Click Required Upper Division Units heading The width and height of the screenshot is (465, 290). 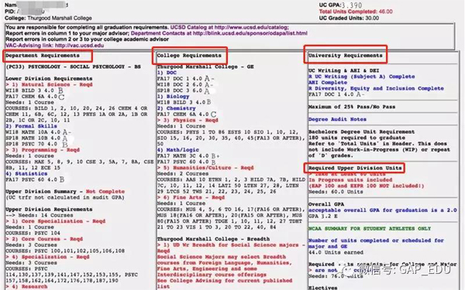[x=355, y=168]
